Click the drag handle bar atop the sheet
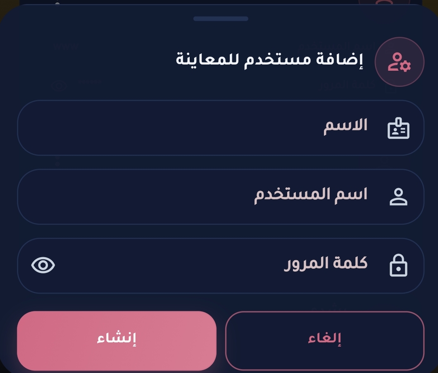The image size is (438, 373). [220, 19]
